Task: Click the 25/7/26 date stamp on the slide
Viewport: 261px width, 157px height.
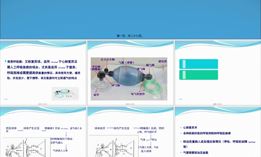Action: pyautogui.click(x=5, y=99)
